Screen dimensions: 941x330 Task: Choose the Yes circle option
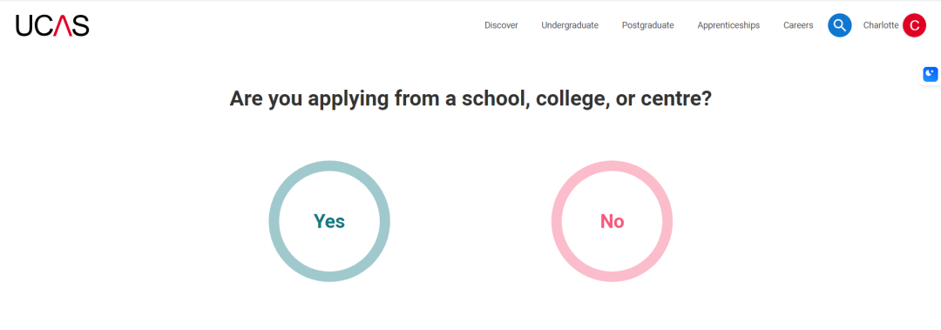(329, 221)
